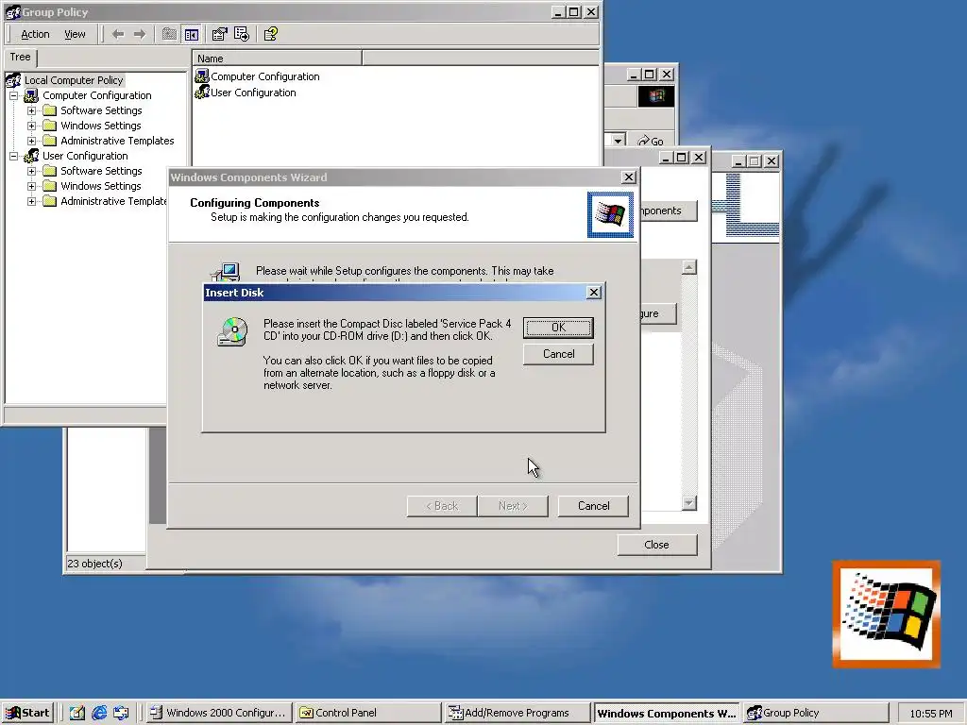Switch to Control Panel taskbar button
967x725 pixels.
pyautogui.click(x=367, y=713)
